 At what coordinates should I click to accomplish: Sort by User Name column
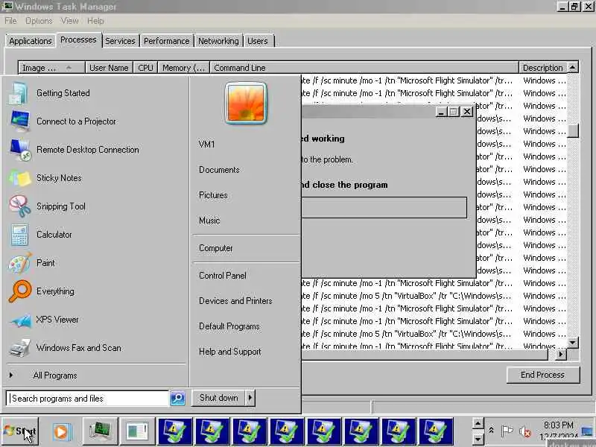109,68
